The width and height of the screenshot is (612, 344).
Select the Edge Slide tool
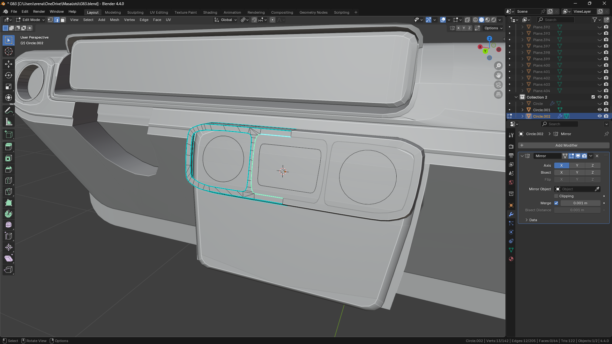[x=9, y=236]
